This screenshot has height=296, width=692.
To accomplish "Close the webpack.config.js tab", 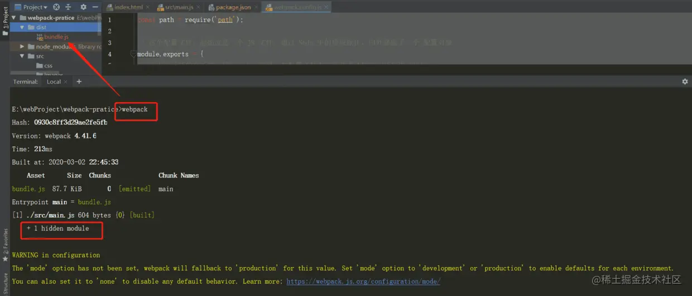I will (326, 7).
